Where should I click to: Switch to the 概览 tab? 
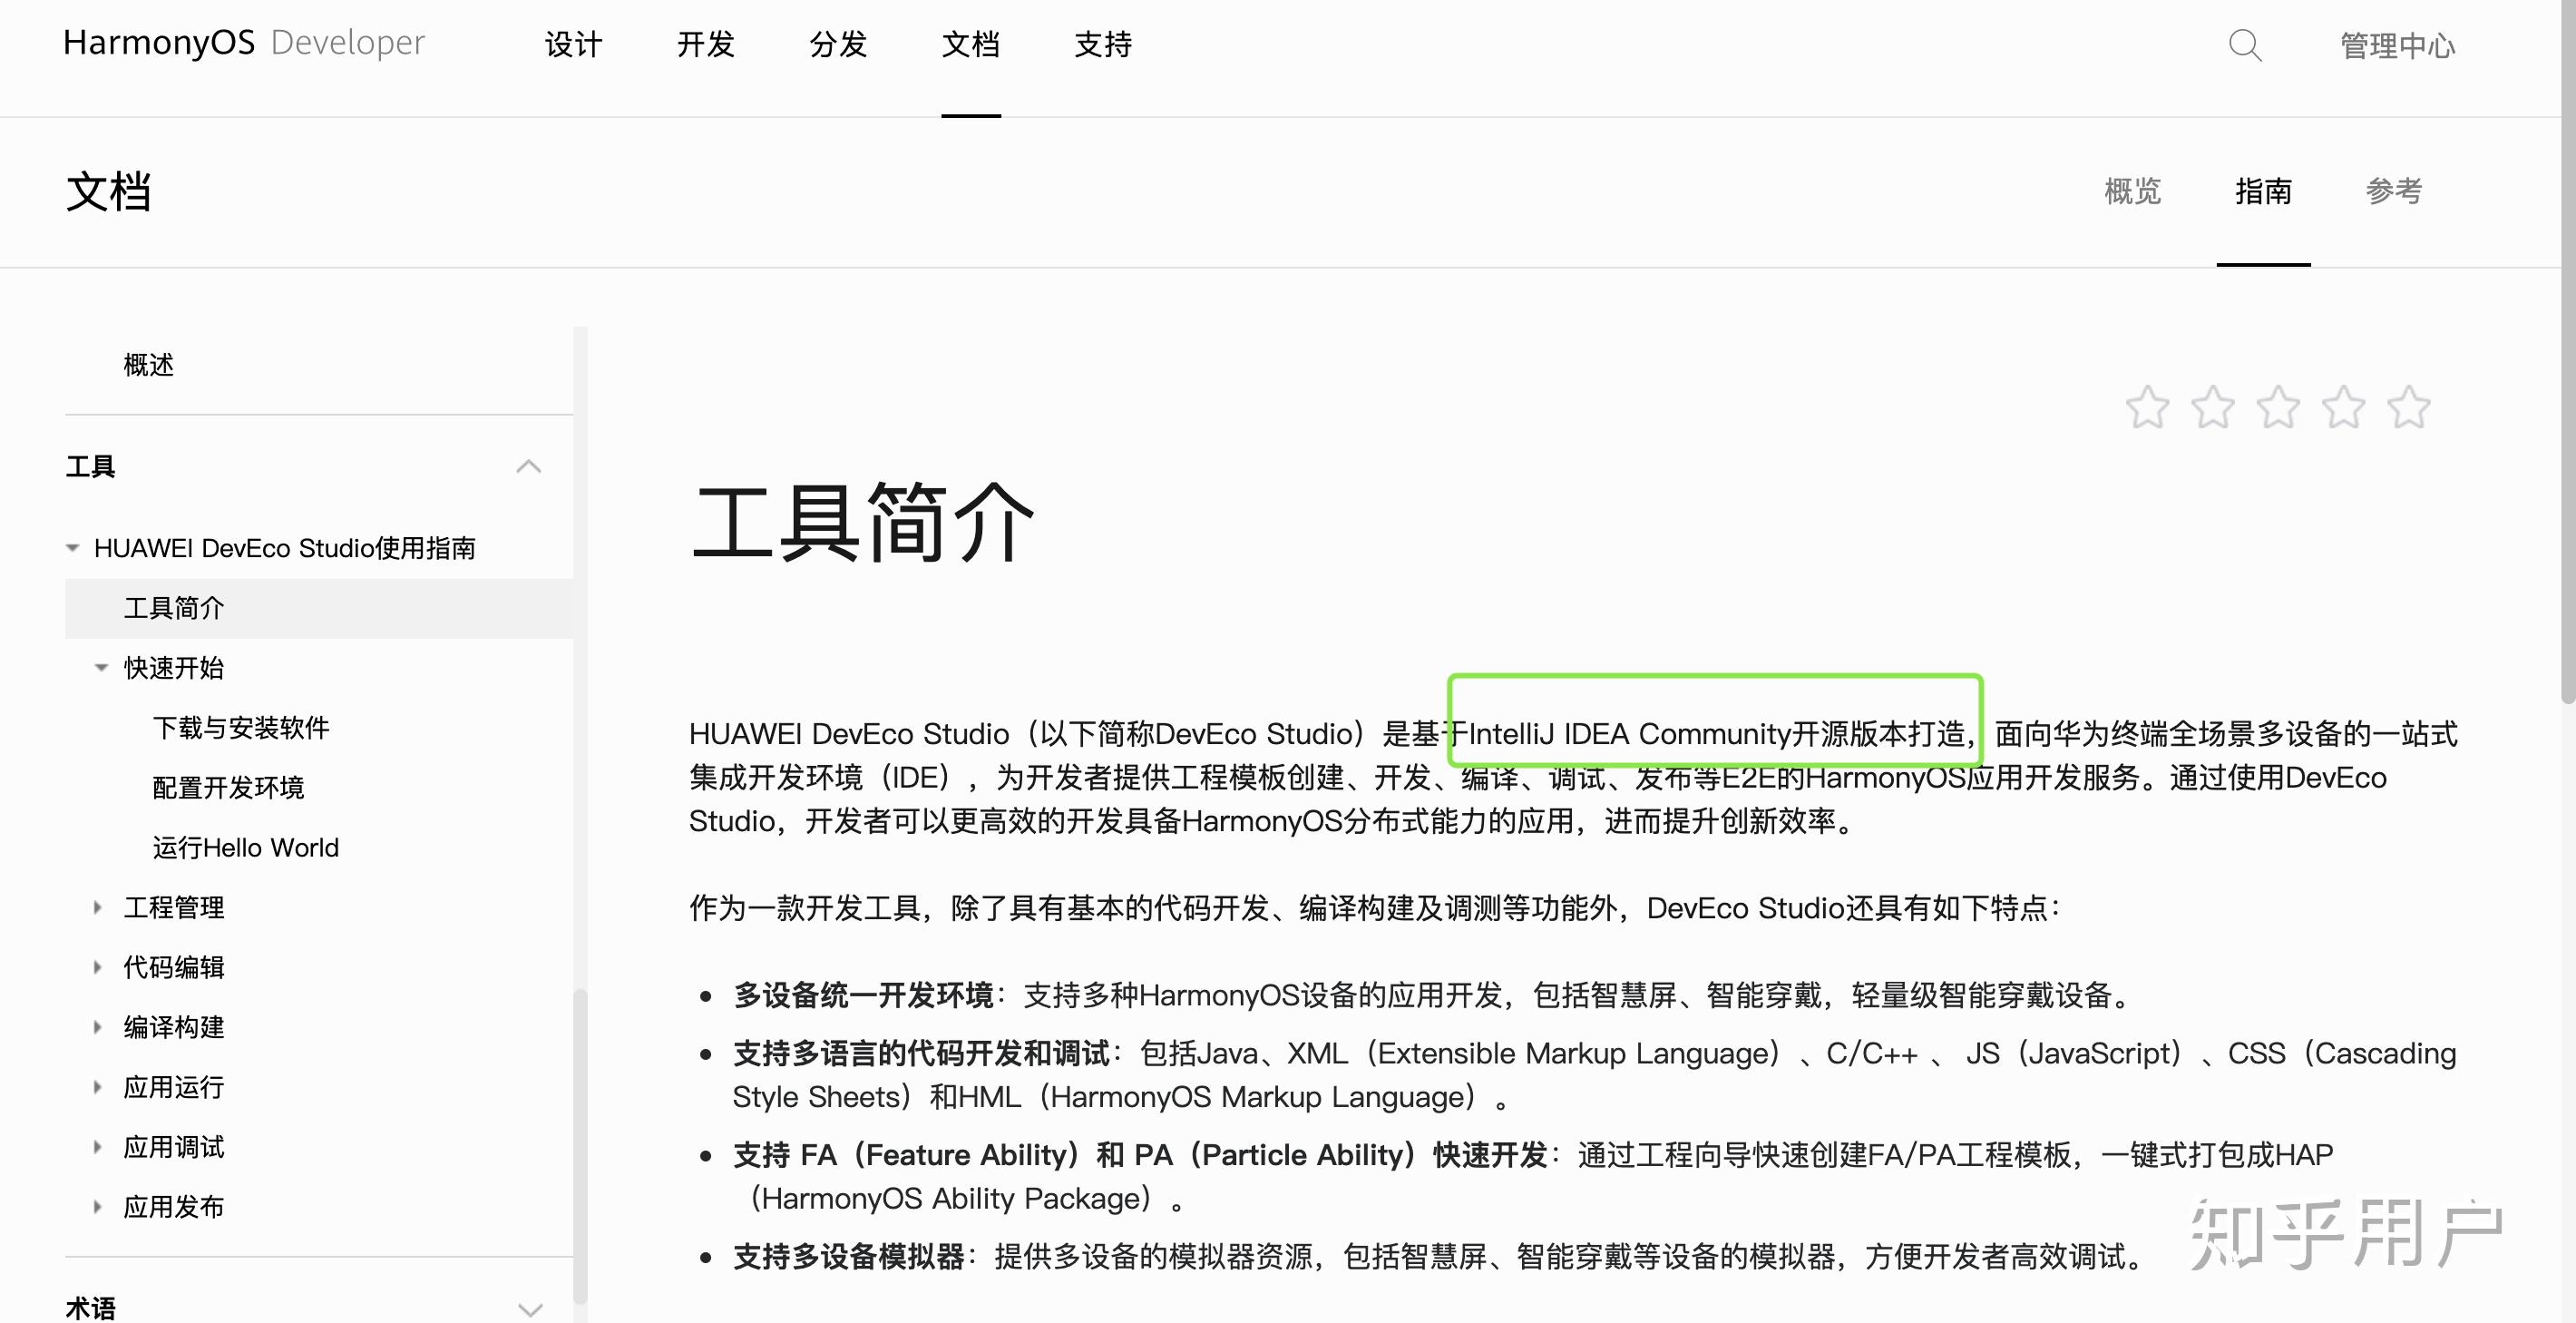[2132, 191]
